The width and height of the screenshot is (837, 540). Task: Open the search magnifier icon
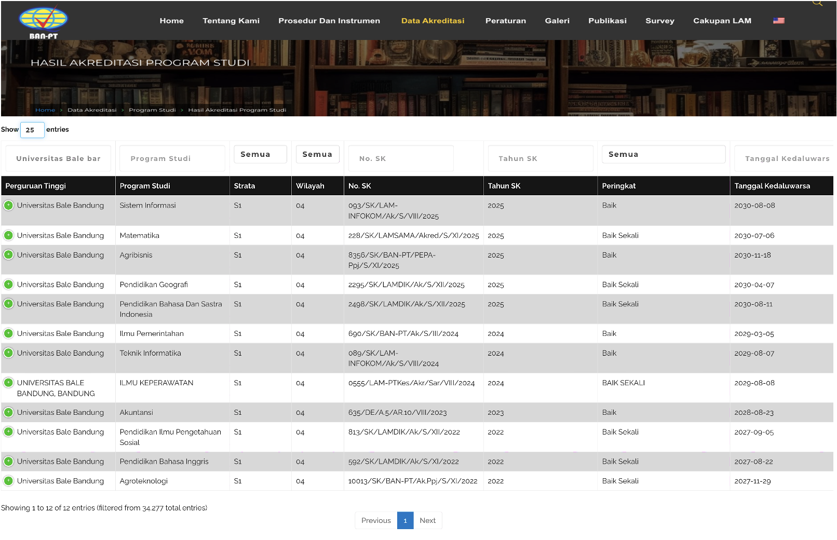click(817, 3)
